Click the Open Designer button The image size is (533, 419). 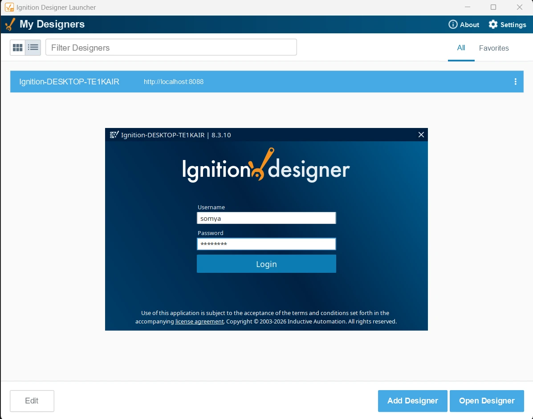coord(487,401)
